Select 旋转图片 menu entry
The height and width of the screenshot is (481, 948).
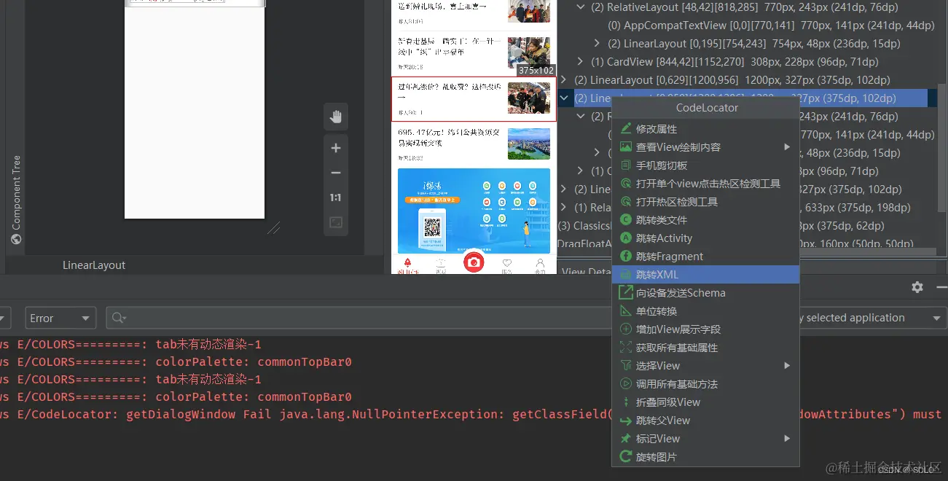(x=705, y=457)
